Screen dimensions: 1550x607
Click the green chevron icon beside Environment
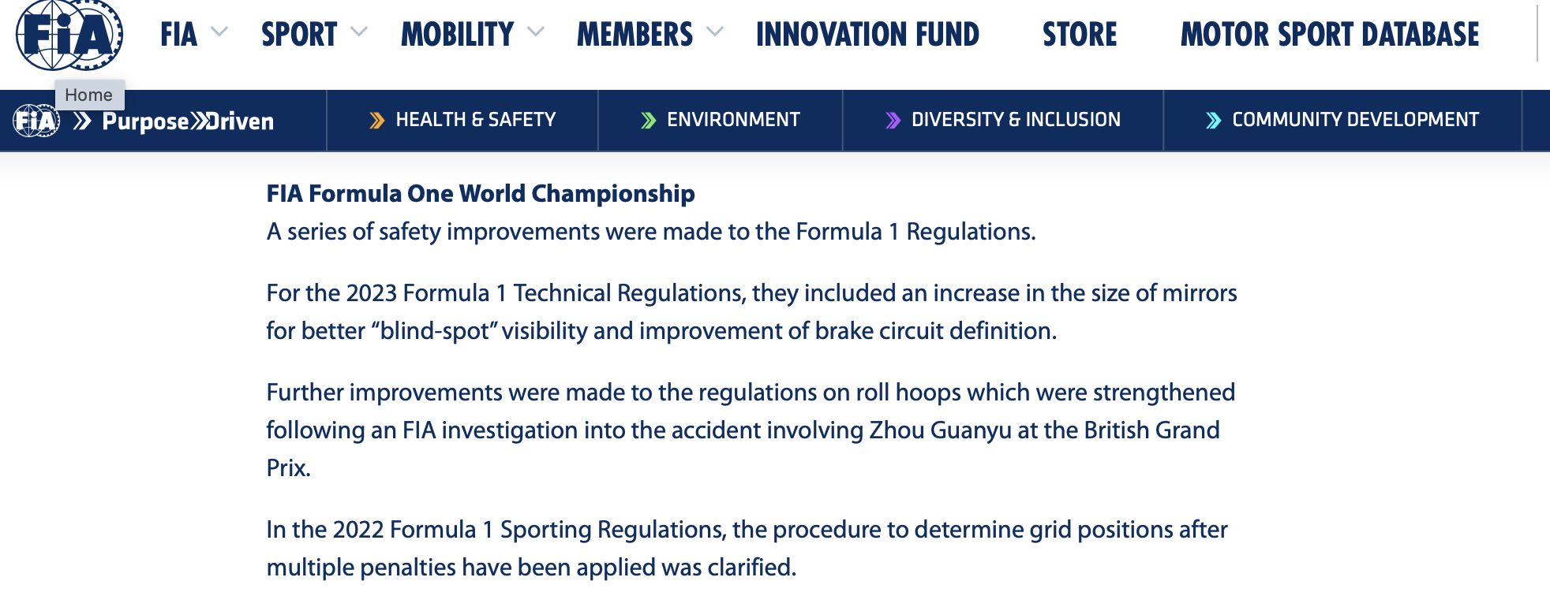(649, 120)
